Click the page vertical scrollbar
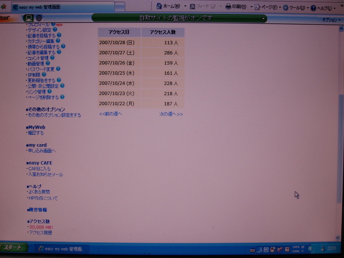344x258 pixels. coord(341,147)
